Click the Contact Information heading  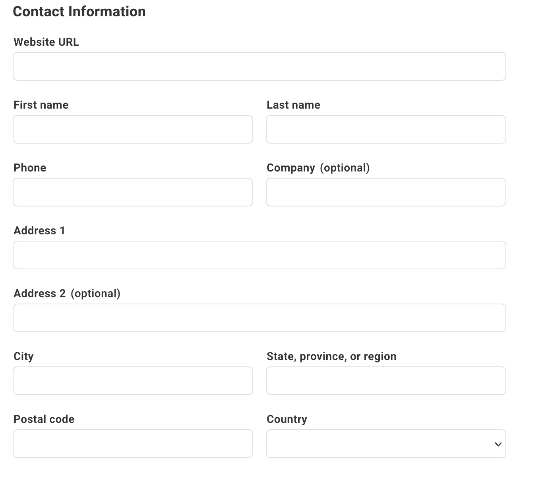point(79,12)
